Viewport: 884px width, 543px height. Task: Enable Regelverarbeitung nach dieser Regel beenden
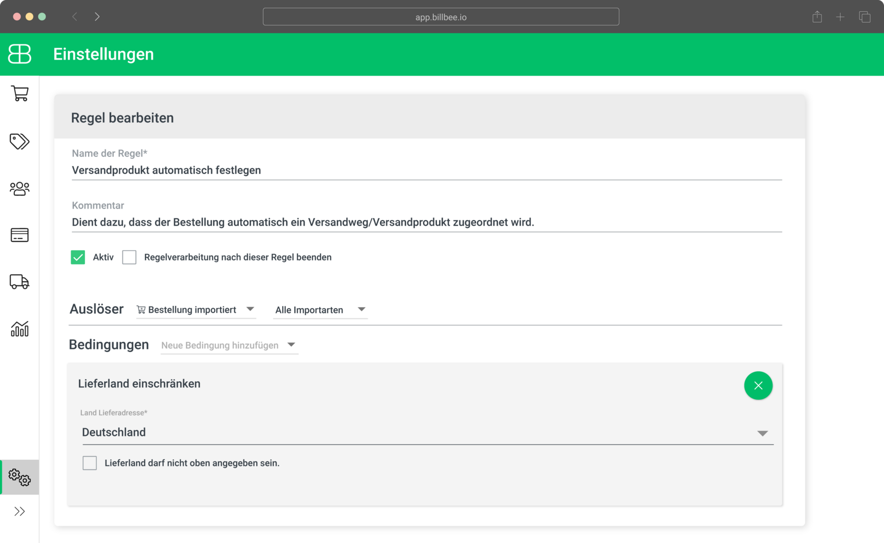pyautogui.click(x=129, y=257)
